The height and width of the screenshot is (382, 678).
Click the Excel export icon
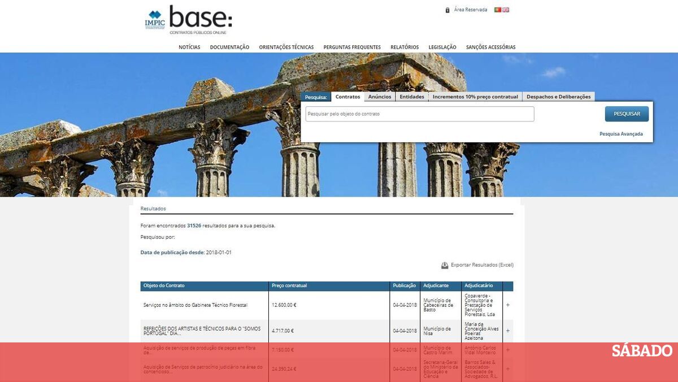click(445, 265)
